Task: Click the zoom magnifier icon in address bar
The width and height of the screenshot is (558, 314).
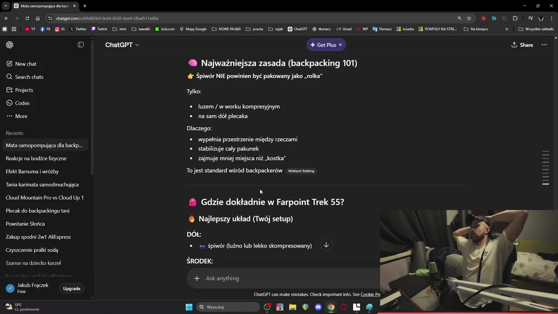Action: [459, 18]
